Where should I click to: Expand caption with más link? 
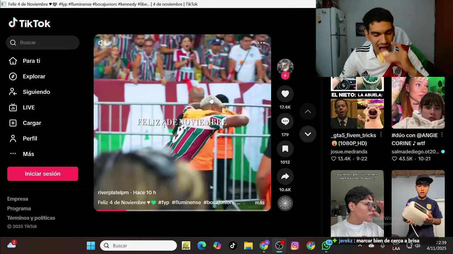click(x=260, y=202)
